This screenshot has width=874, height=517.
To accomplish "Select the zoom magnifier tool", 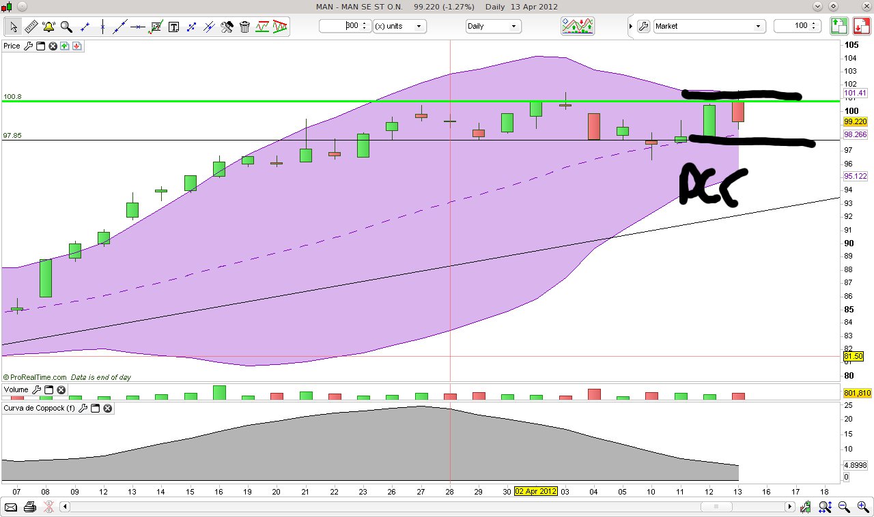I will [65, 26].
